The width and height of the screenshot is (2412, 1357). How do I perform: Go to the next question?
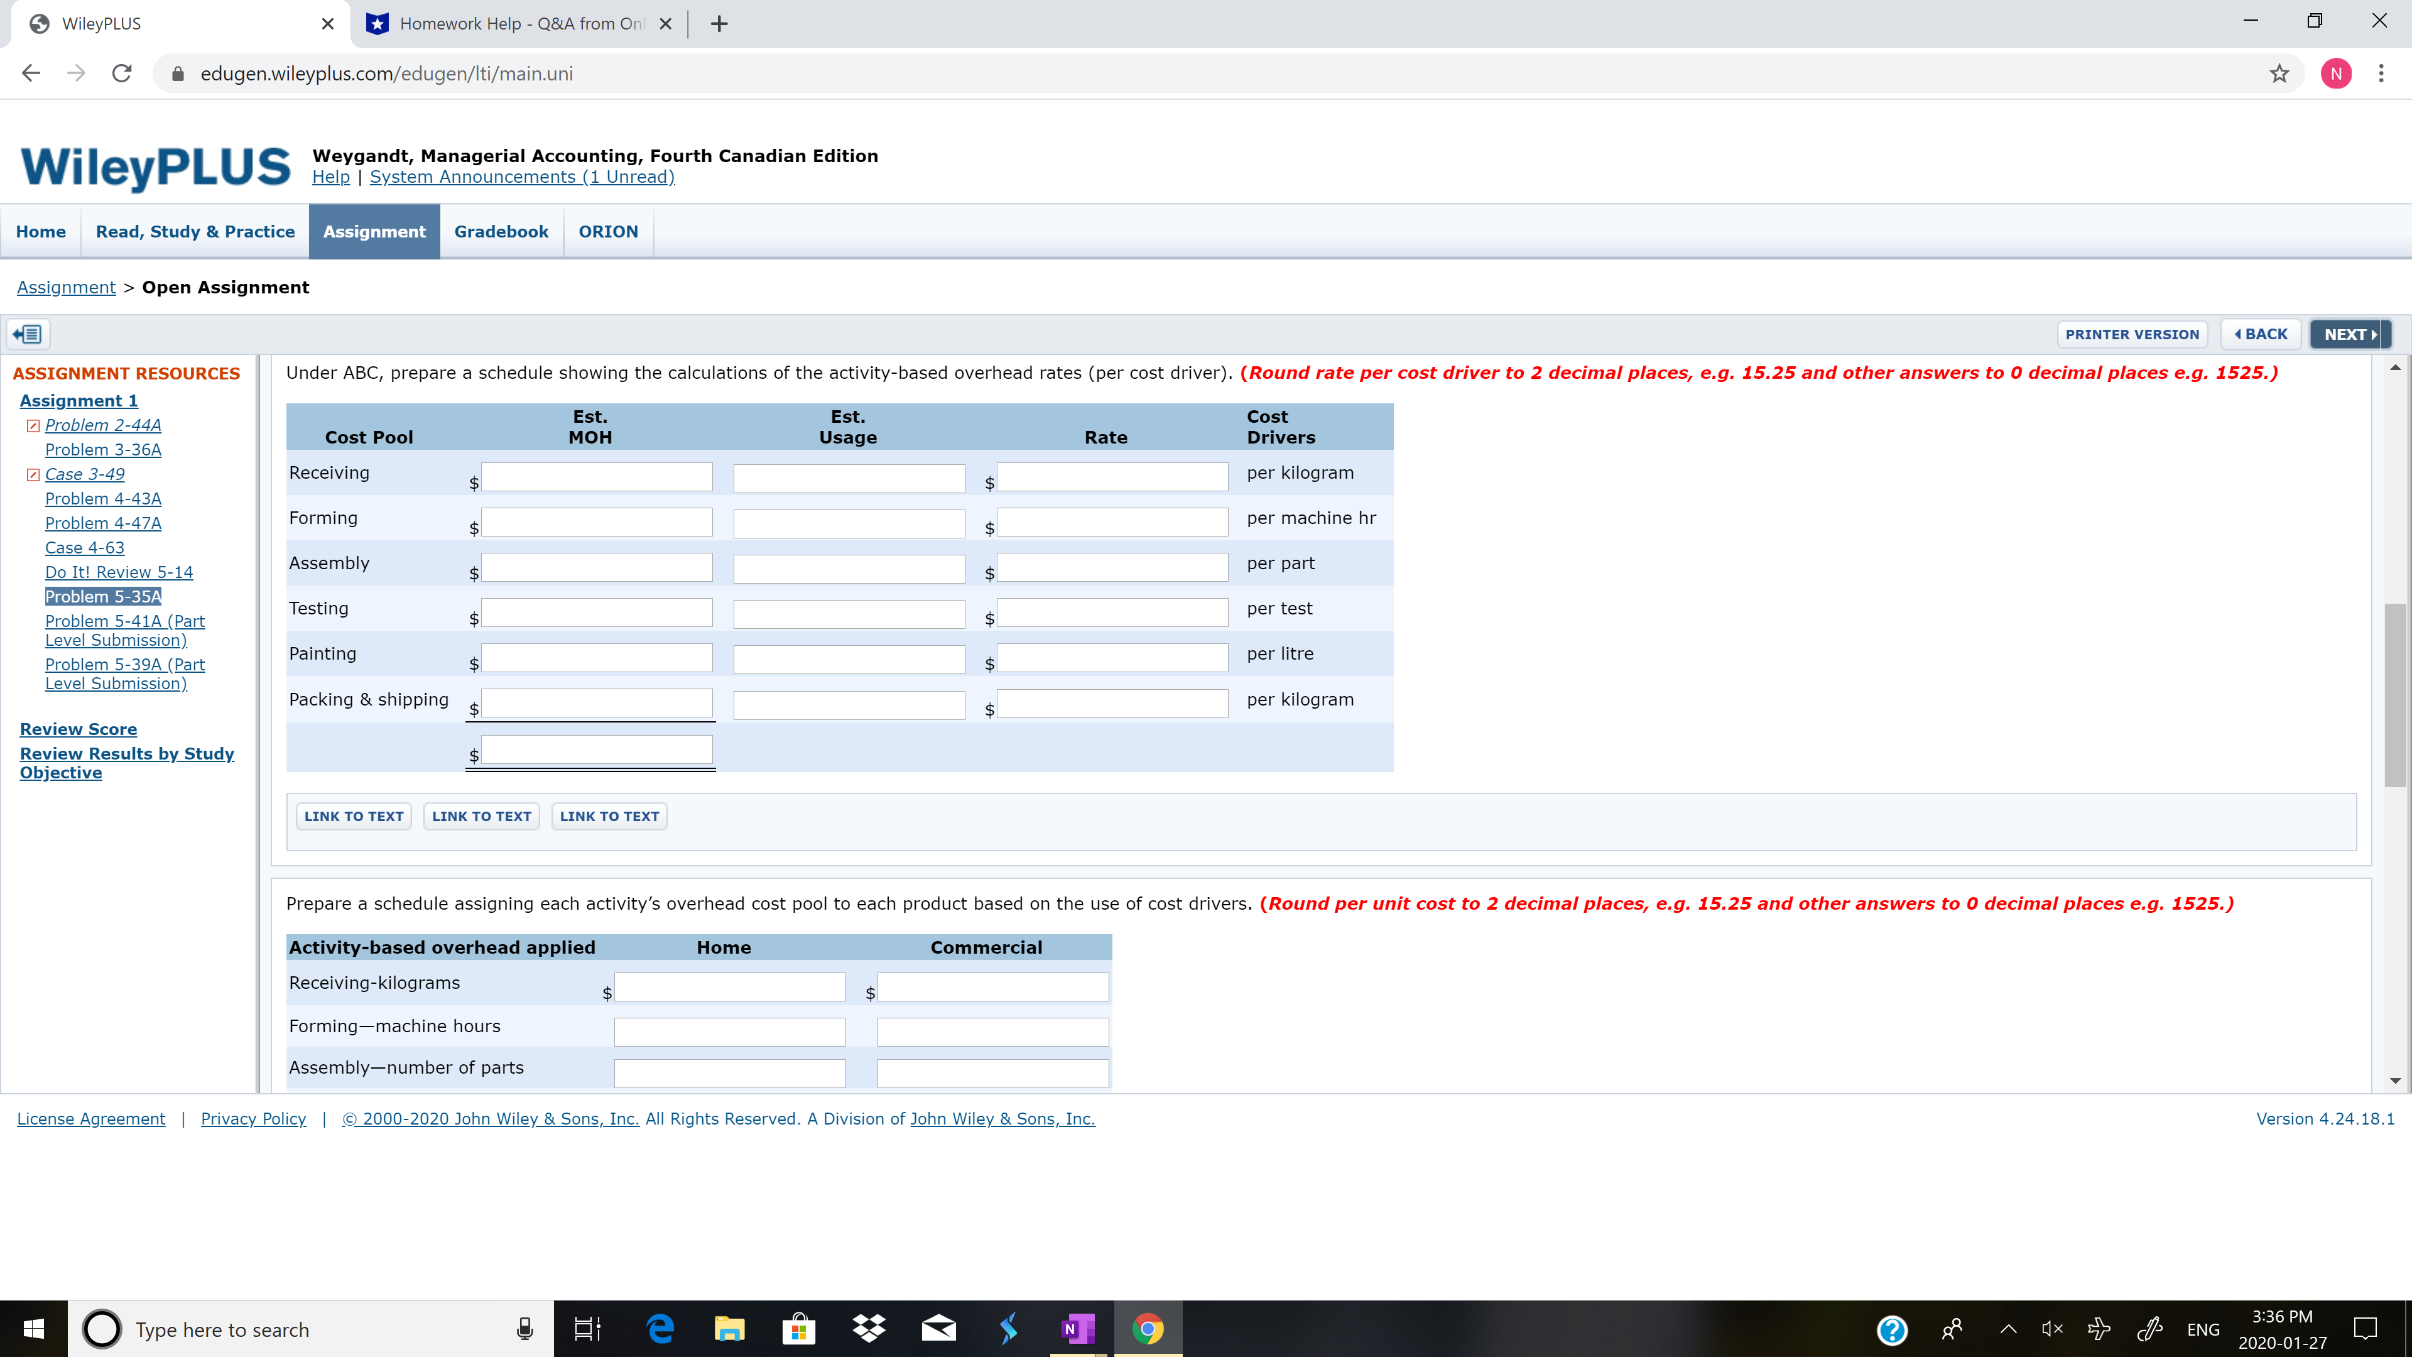[x=2349, y=334]
